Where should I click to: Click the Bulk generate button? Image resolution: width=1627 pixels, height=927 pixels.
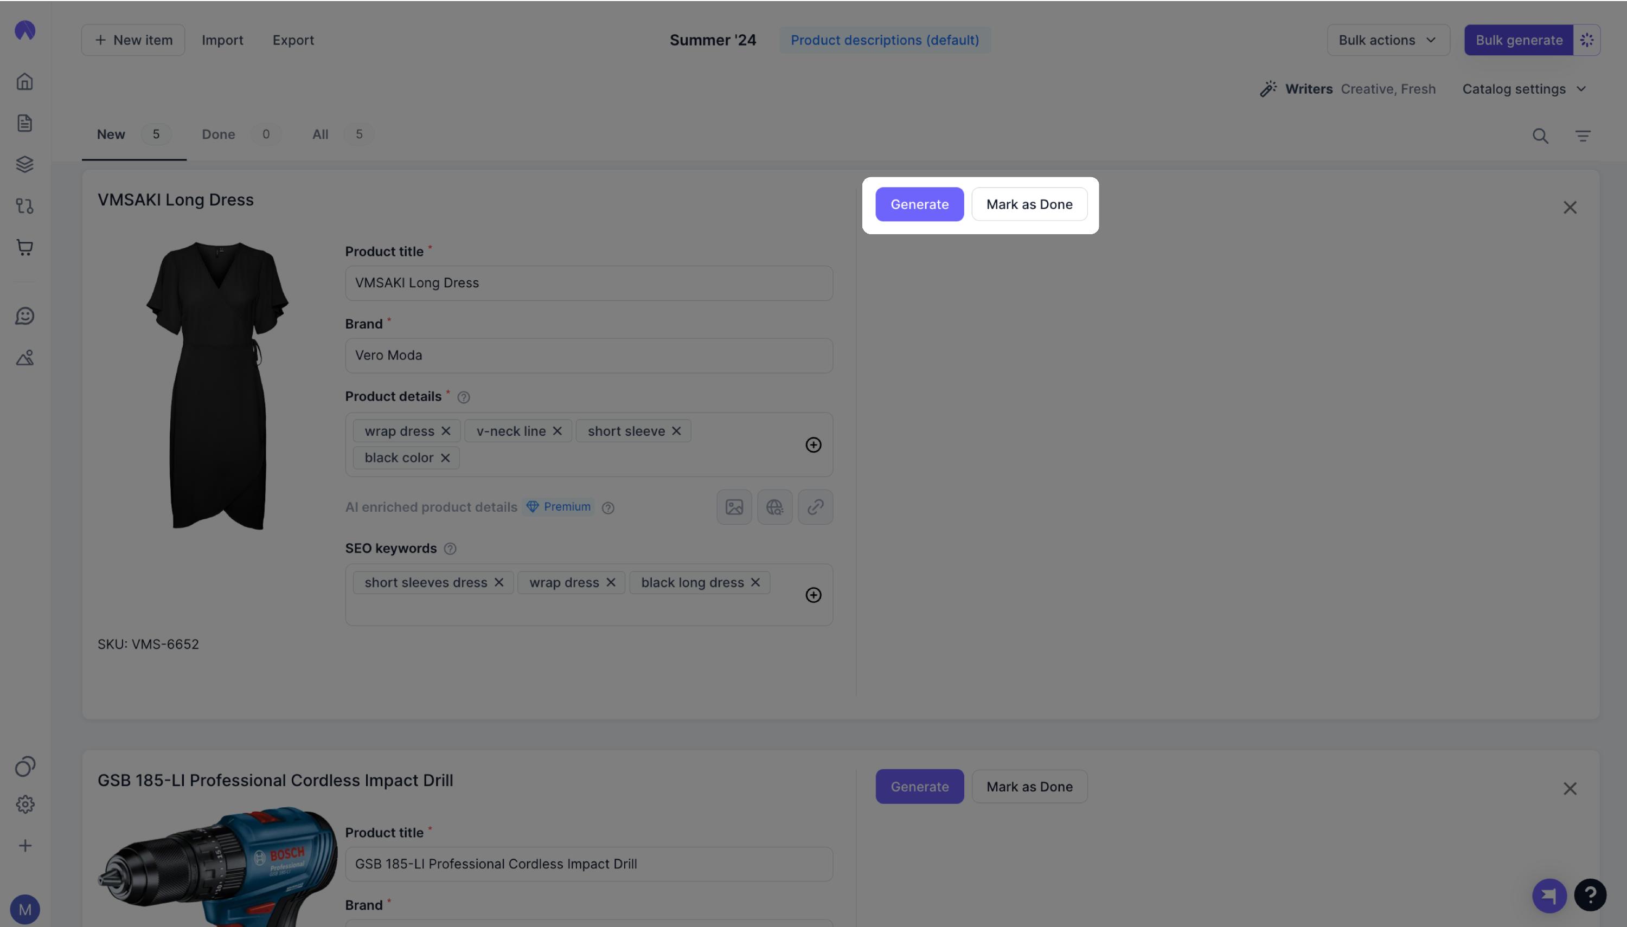[x=1519, y=40]
